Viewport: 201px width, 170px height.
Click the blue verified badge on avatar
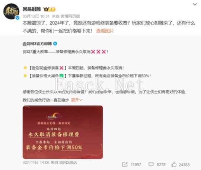(17, 18)
